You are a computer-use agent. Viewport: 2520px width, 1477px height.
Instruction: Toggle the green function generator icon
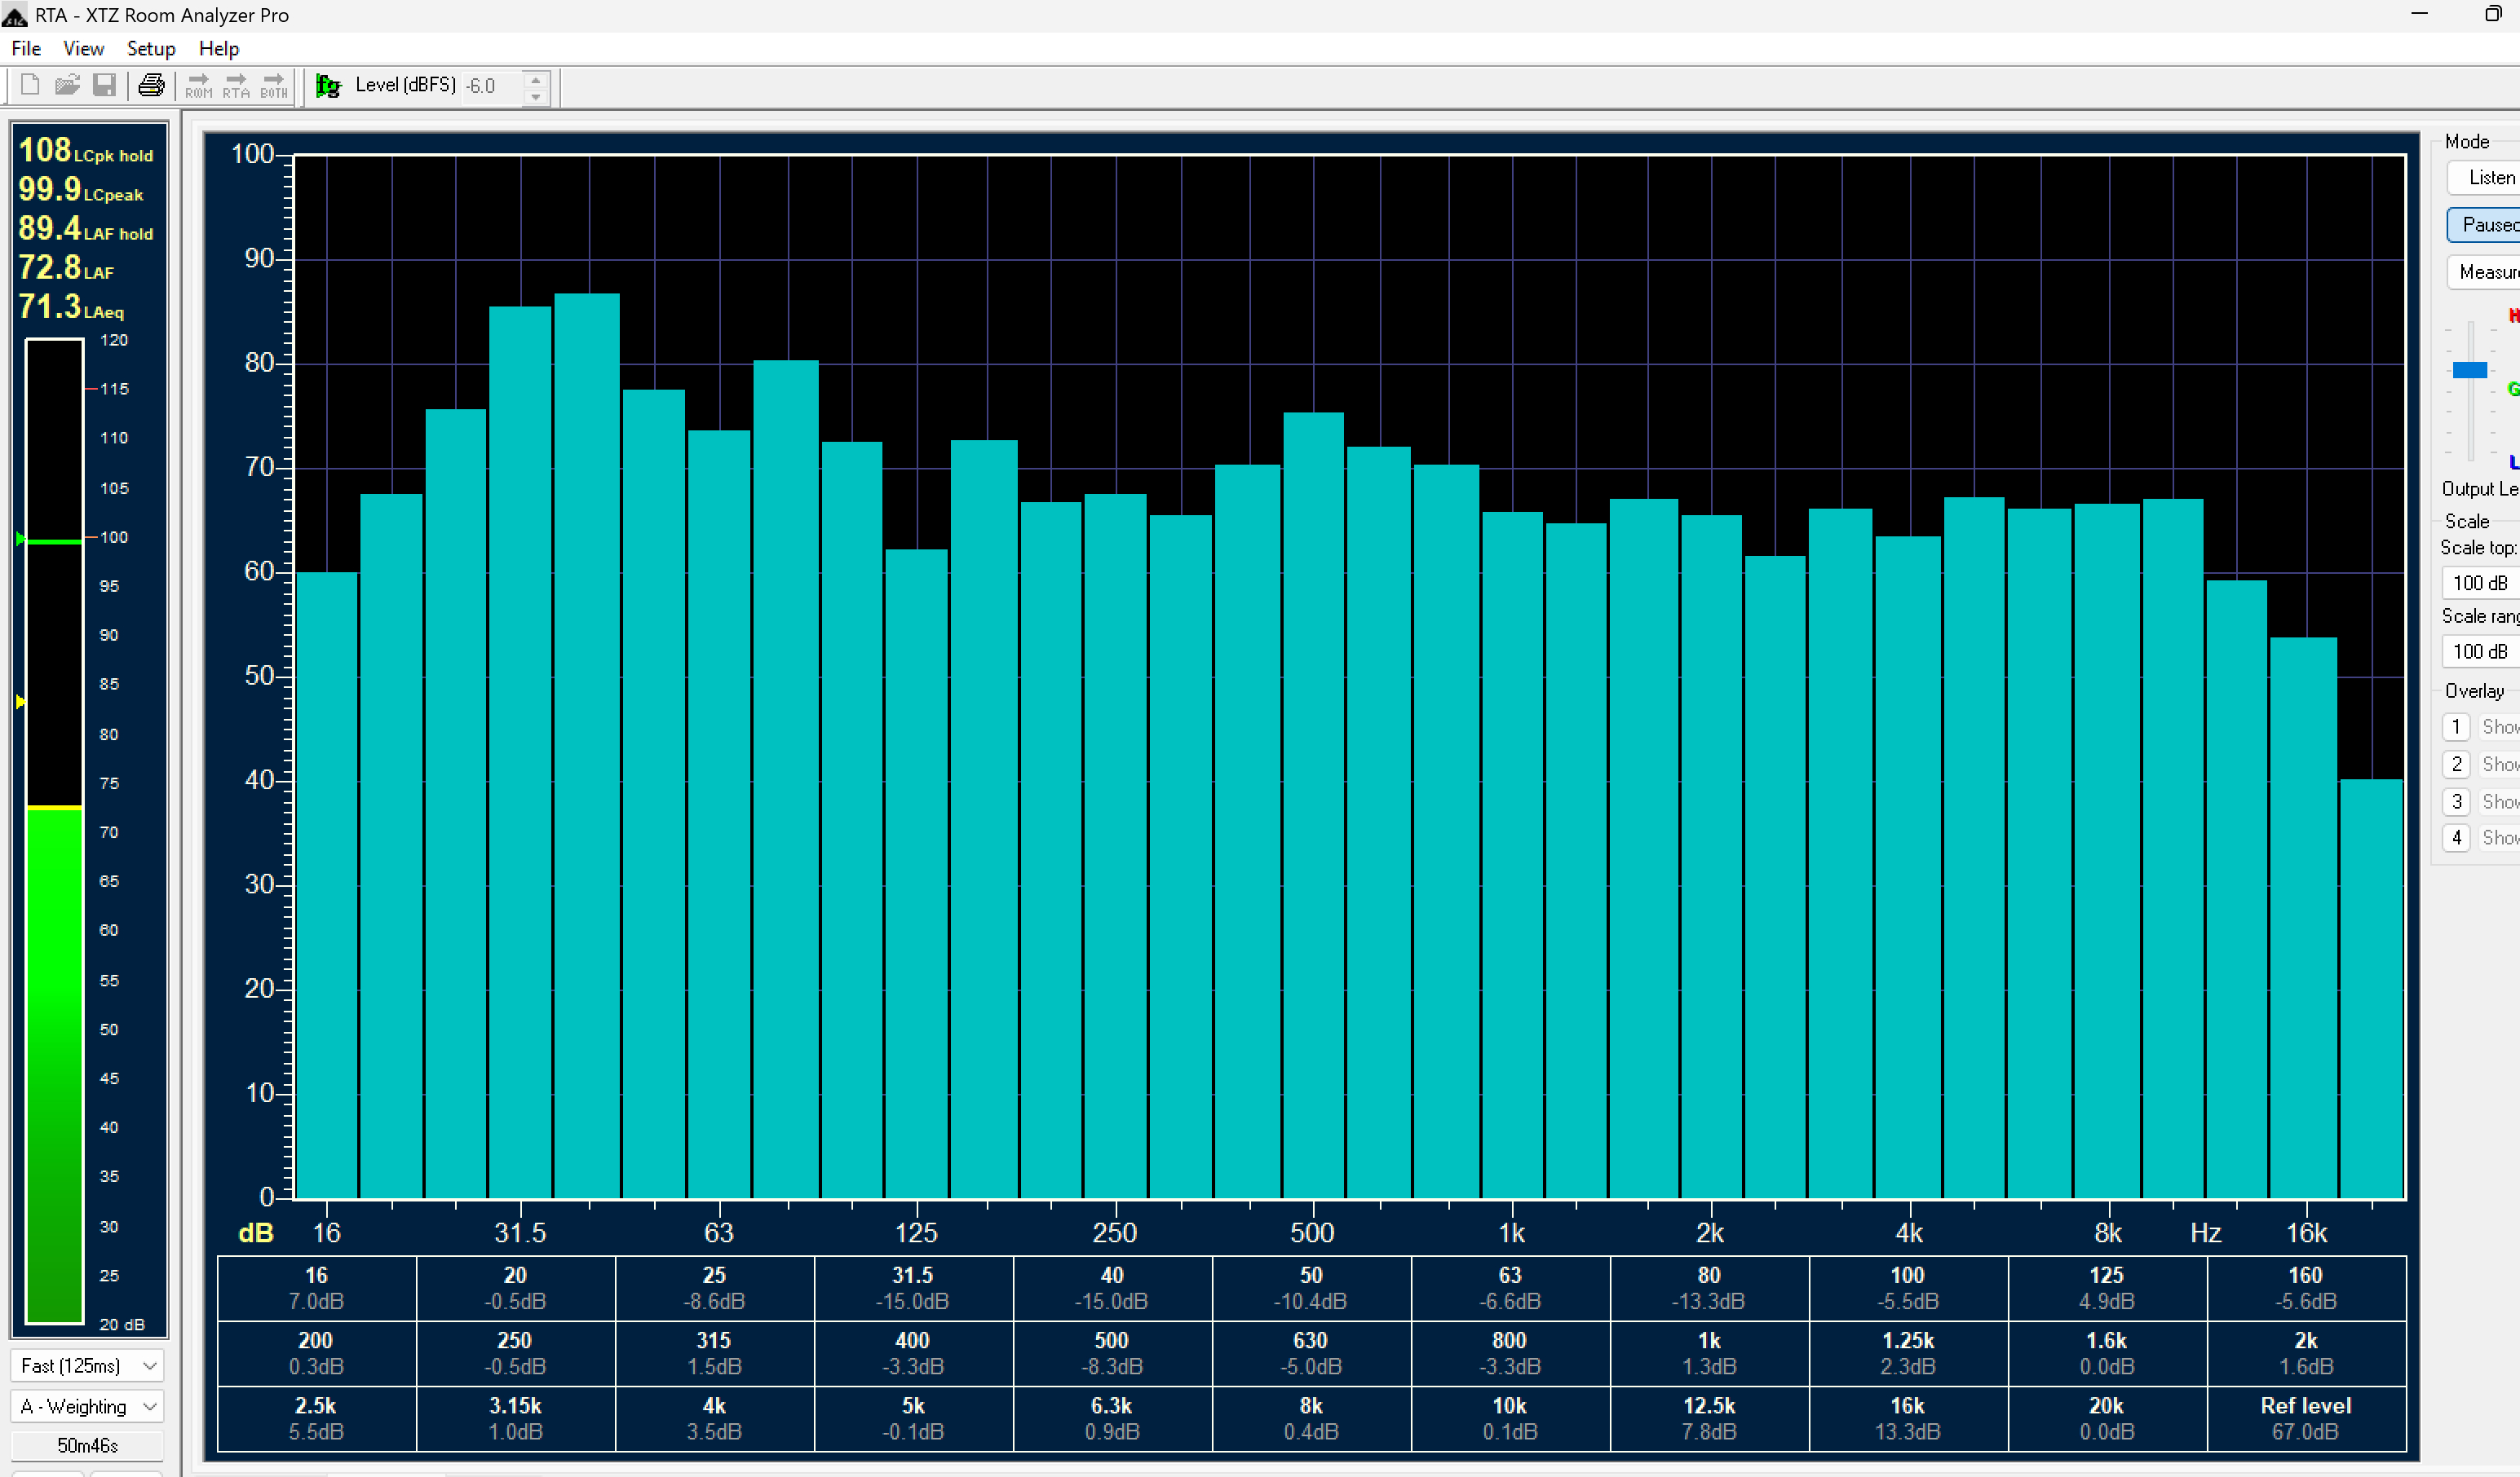tap(328, 86)
